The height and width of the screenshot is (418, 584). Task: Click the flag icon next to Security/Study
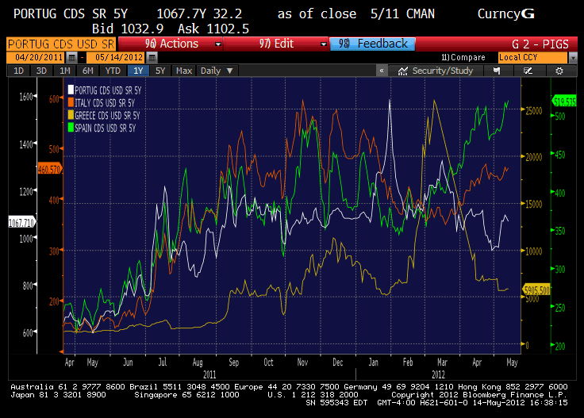pos(497,71)
